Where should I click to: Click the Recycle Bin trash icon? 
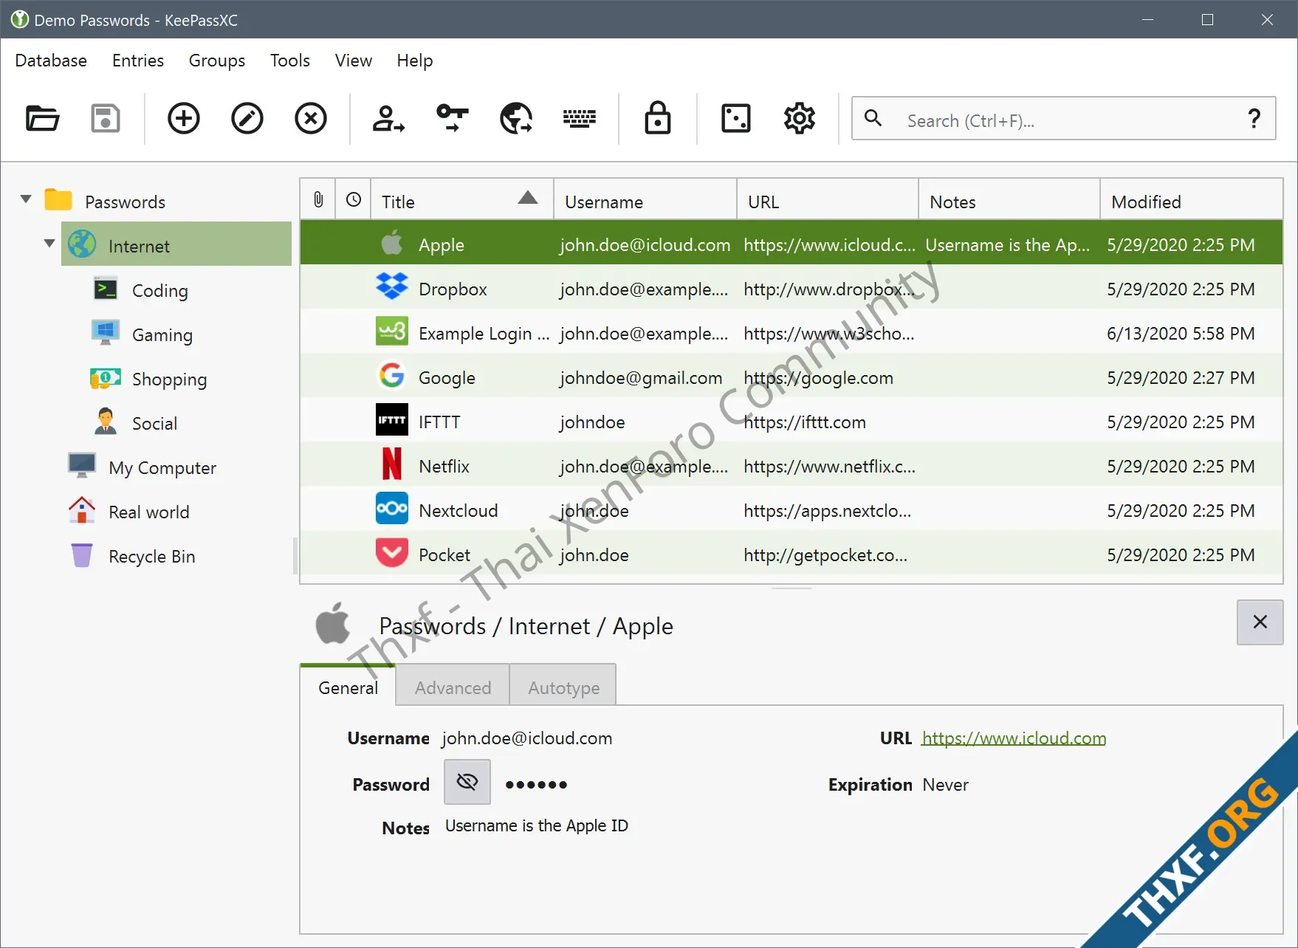click(82, 555)
